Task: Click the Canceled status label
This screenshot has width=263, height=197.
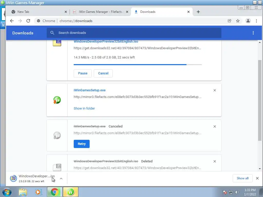Action: point(116,126)
